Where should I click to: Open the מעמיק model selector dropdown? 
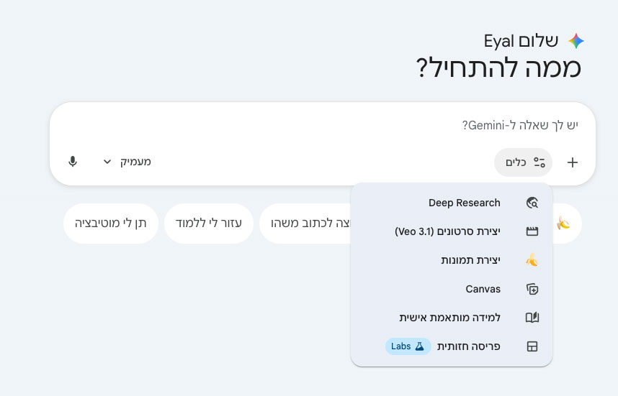(x=127, y=162)
